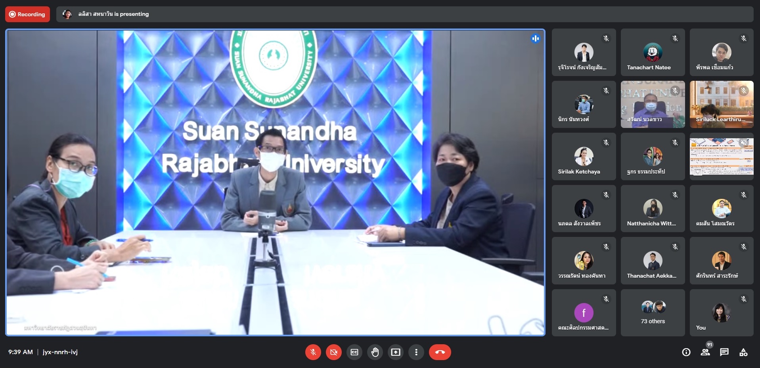Show the people list with 91 participants
The height and width of the screenshot is (368, 760).
click(705, 352)
